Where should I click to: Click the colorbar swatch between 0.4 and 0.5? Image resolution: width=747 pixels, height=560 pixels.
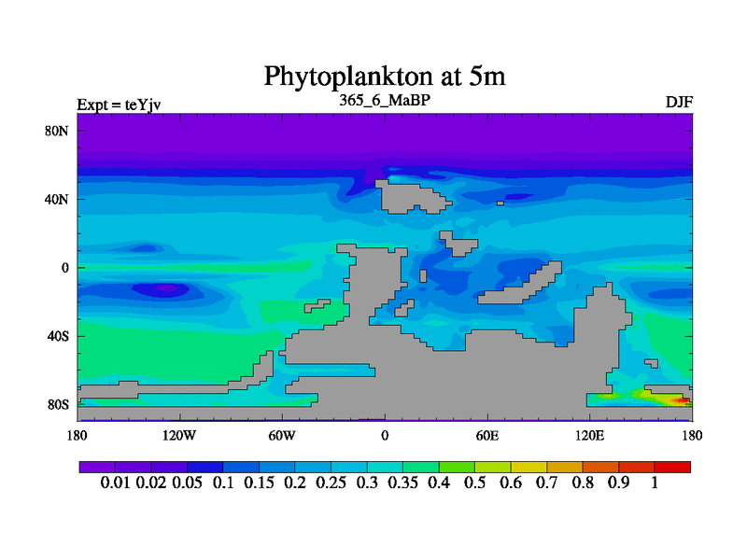click(457, 467)
